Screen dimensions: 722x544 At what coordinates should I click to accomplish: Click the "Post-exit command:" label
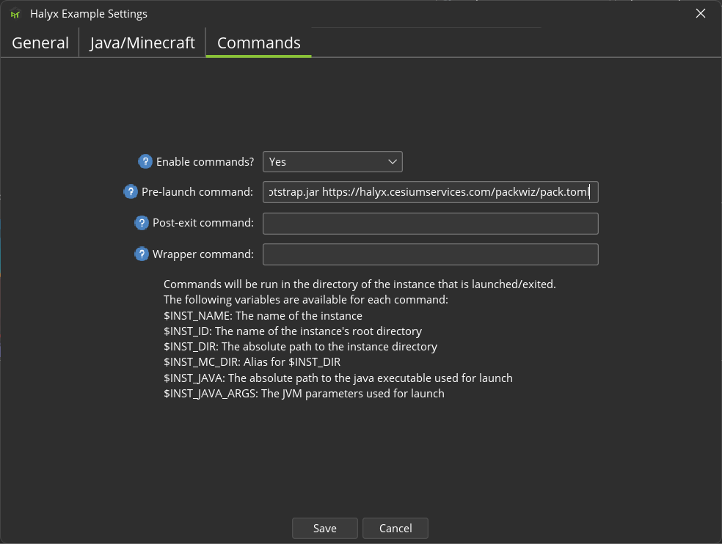click(x=203, y=223)
